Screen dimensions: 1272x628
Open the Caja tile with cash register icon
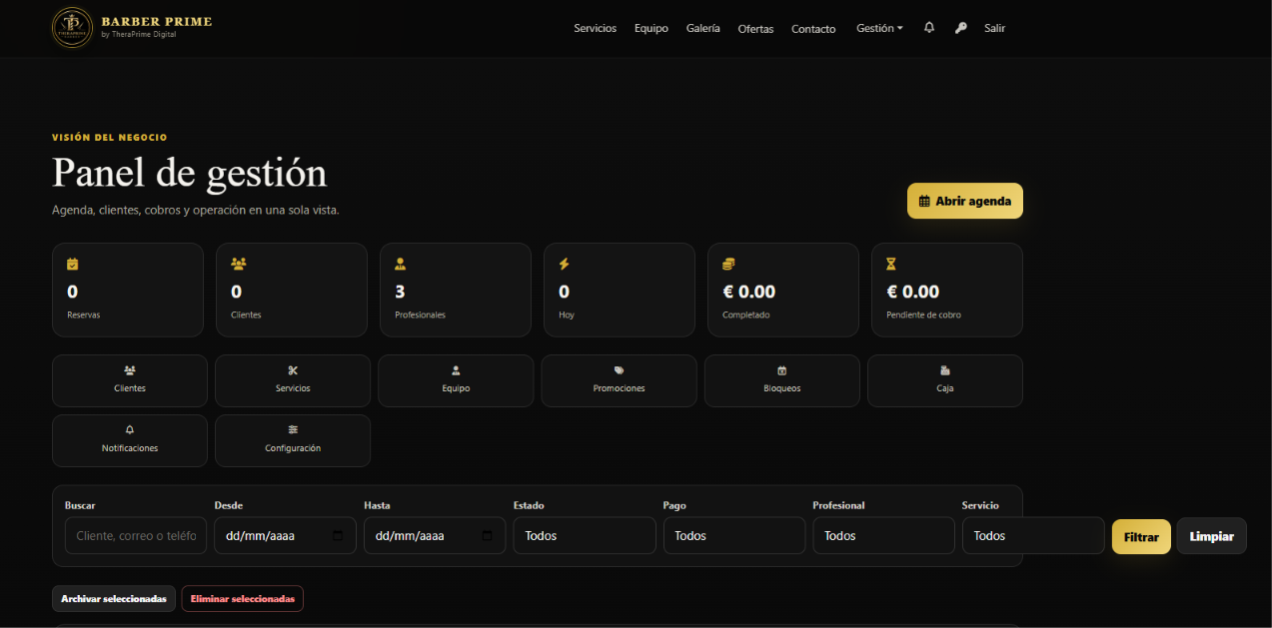point(945,380)
